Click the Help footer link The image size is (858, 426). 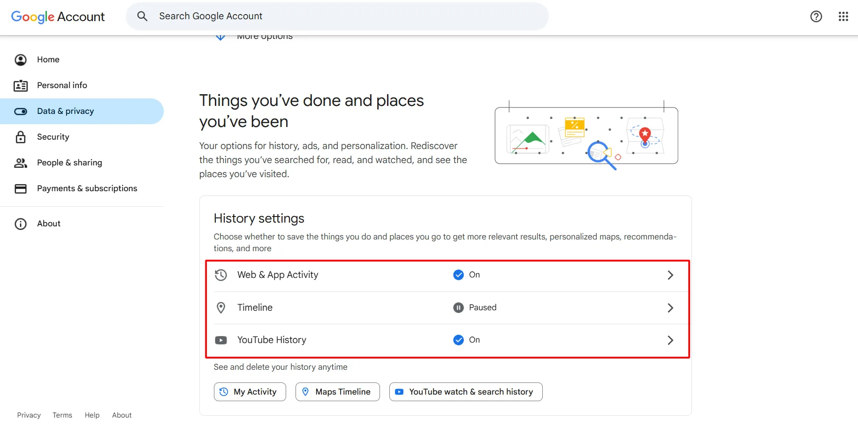point(92,415)
